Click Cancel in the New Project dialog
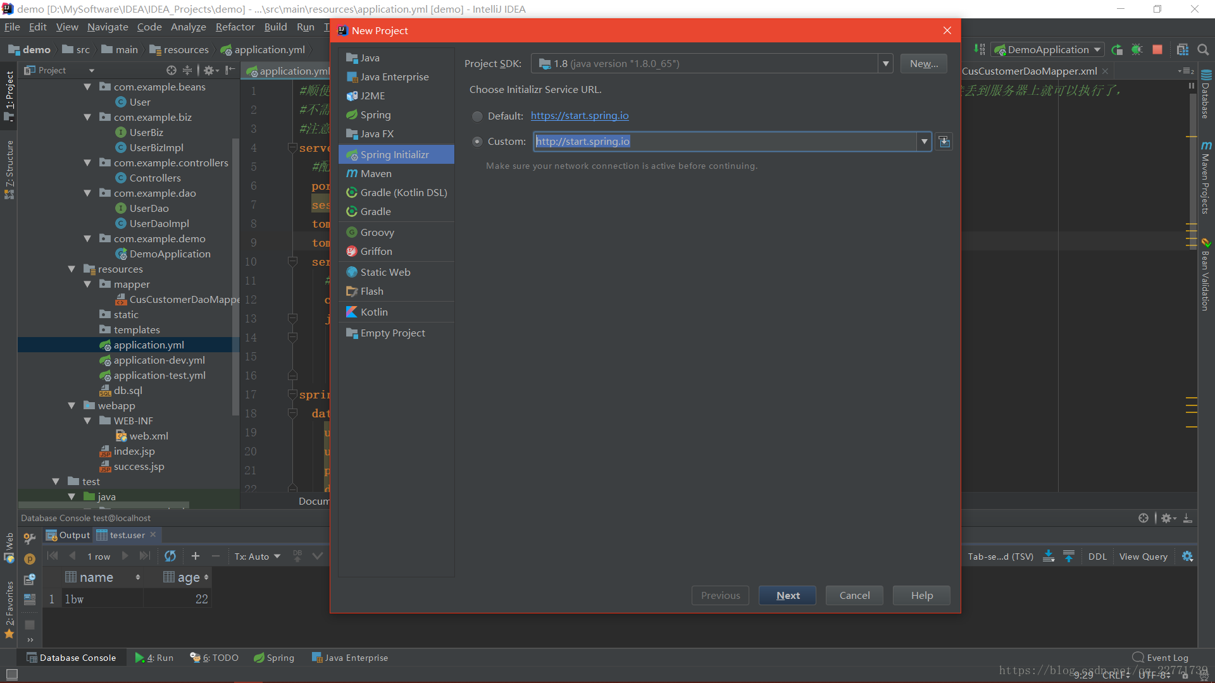Viewport: 1215px width, 683px height. pos(854,596)
